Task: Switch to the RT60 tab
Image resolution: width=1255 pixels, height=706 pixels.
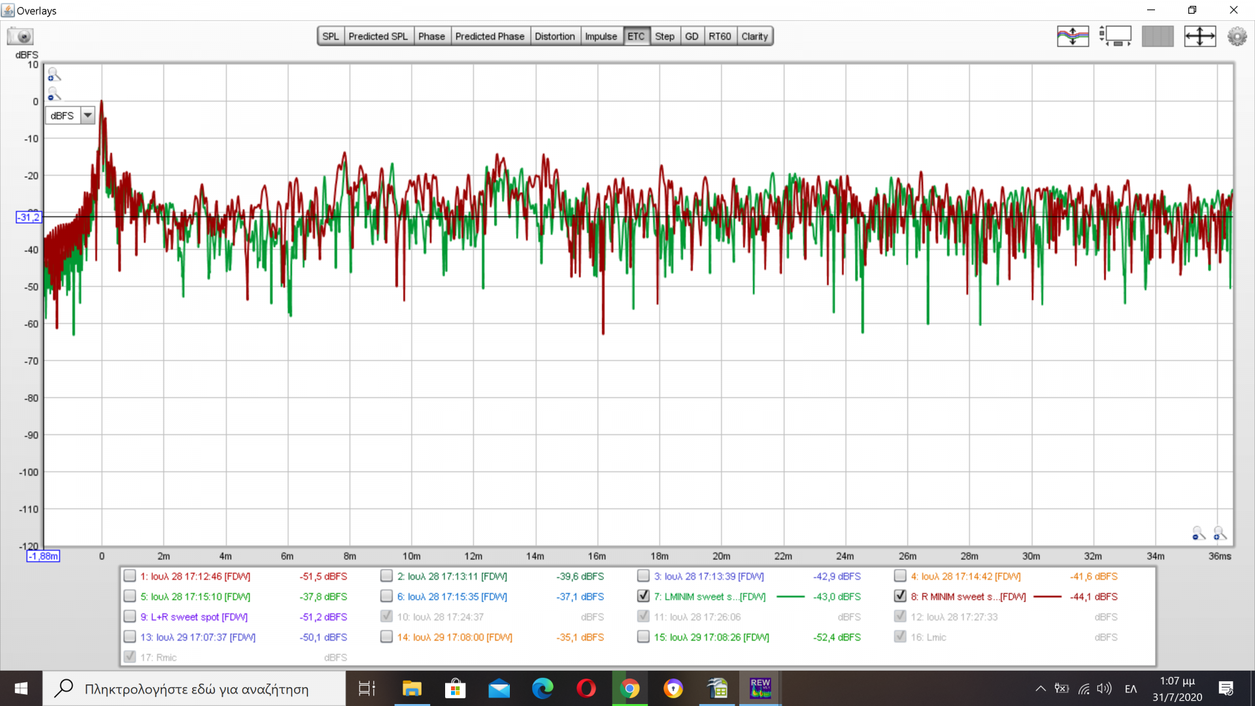Action: (x=720, y=37)
